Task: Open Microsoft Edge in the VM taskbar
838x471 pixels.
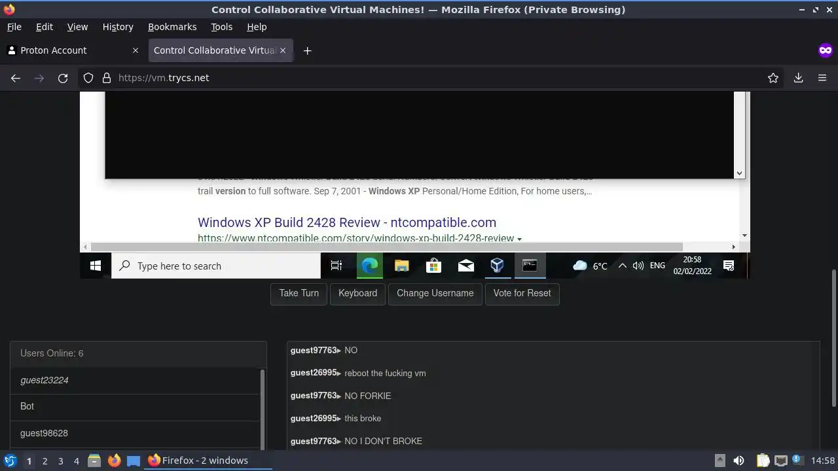Action: point(370,266)
